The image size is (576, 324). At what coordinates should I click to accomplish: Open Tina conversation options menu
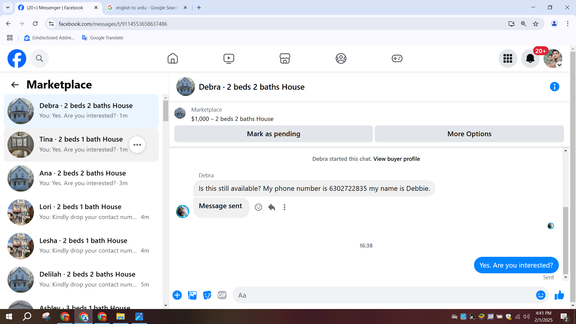click(x=137, y=145)
